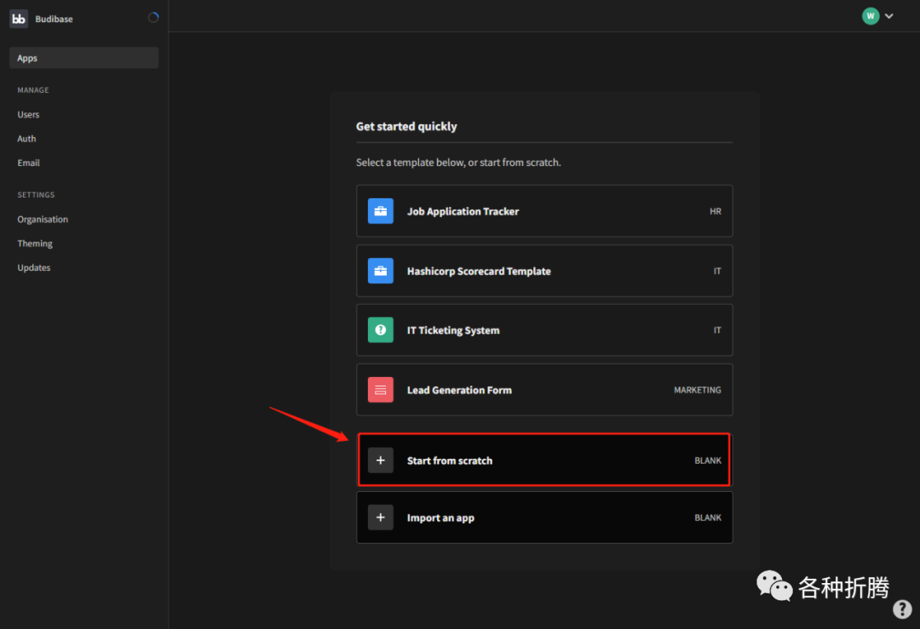Open the Theming settings
The width and height of the screenshot is (920, 629).
[x=35, y=243]
